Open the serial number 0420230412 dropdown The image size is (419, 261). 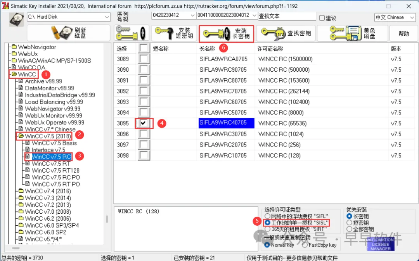[192, 16]
